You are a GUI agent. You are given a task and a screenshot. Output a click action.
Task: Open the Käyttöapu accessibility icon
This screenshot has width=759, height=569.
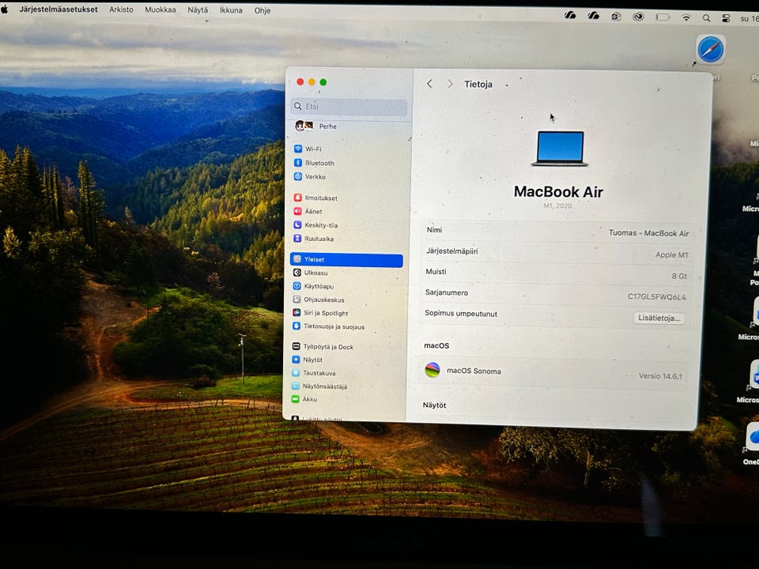tap(296, 286)
